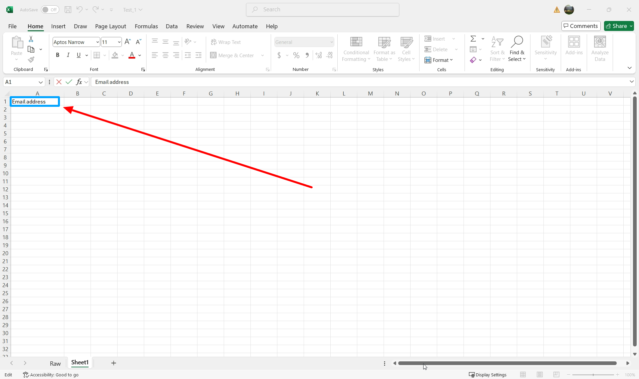Click the AutoSum sigma icon

coord(473,39)
